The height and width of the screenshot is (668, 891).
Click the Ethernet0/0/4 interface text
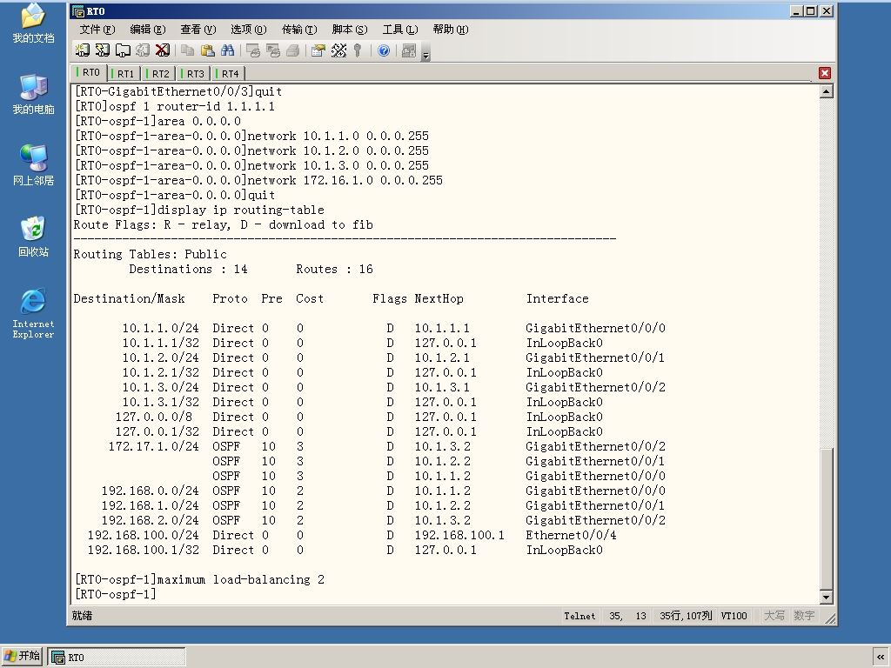click(x=571, y=535)
